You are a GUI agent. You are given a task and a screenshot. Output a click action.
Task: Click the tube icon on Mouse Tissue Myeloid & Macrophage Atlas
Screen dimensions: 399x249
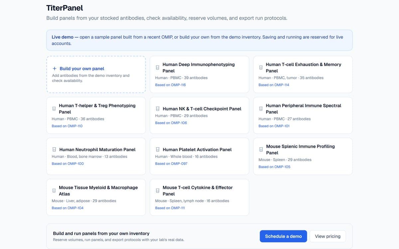(x=54, y=191)
